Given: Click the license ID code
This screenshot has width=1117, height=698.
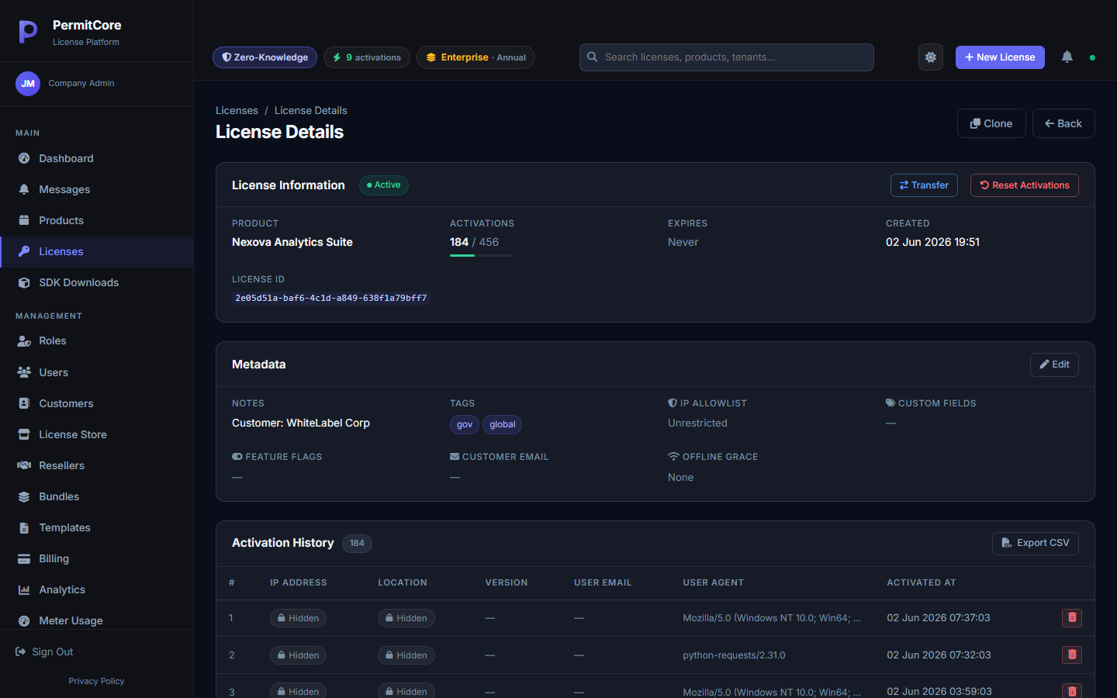Looking at the screenshot, I should coord(331,298).
